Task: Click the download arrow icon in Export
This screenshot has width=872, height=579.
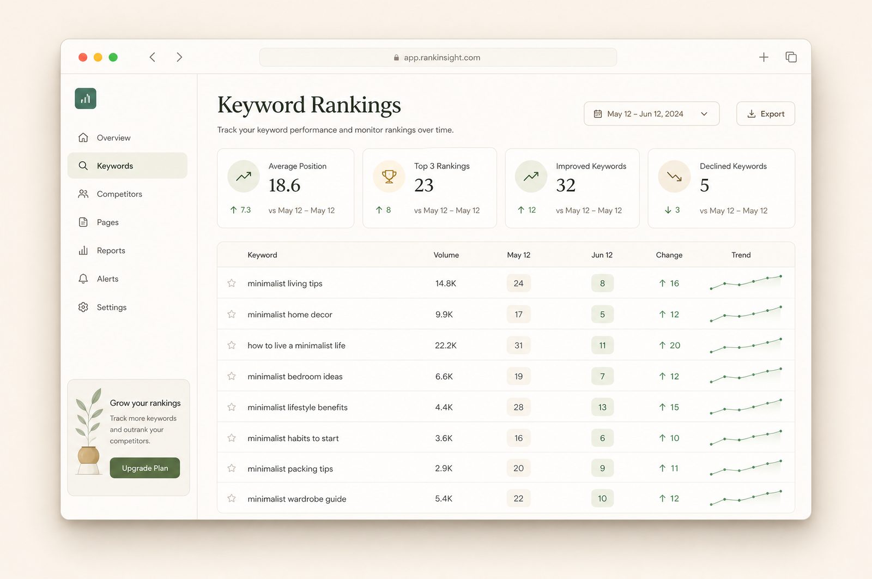Action: click(751, 114)
